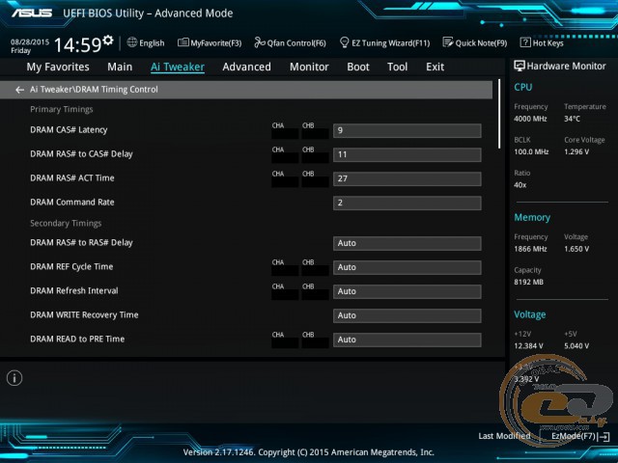Image resolution: width=618 pixels, height=463 pixels.
Task: Click the +12V reading 12.384 V
Action: coord(528,346)
